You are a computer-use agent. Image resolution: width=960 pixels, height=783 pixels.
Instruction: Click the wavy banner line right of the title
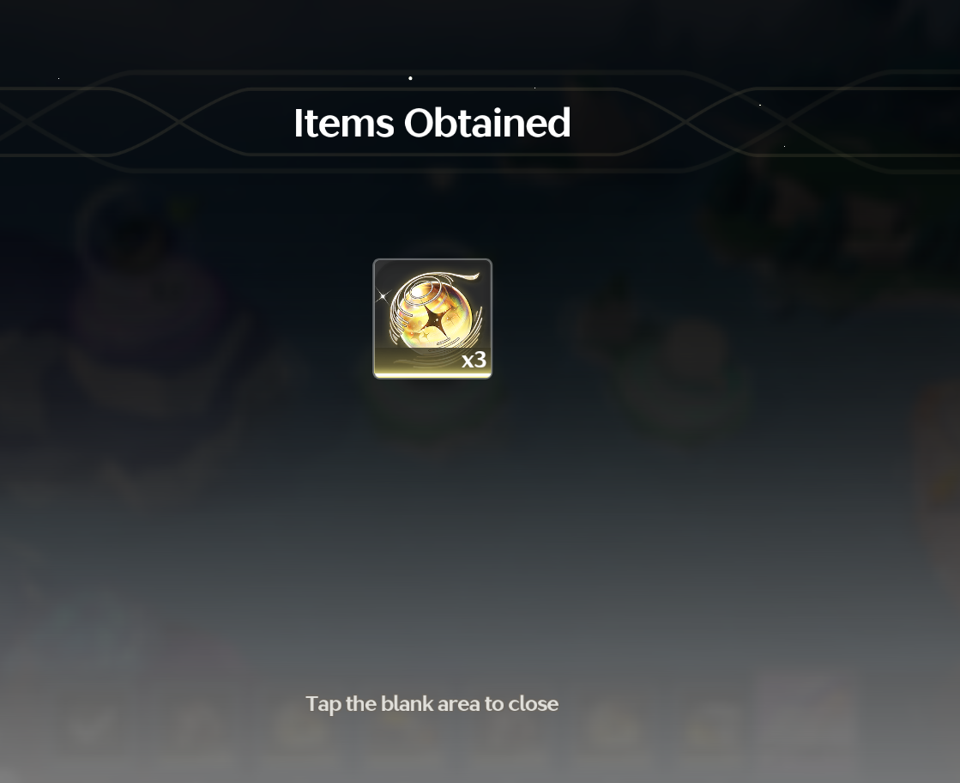click(x=765, y=121)
